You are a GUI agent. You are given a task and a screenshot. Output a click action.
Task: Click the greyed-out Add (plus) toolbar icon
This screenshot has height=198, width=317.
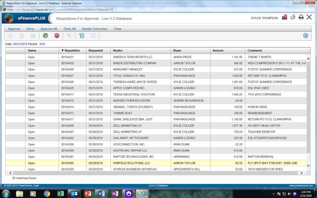coord(10,36)
